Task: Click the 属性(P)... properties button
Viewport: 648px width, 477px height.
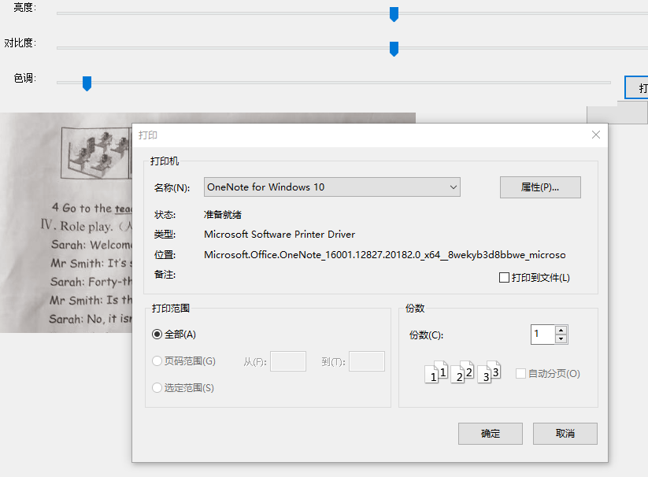Action: tap(540, 187)
